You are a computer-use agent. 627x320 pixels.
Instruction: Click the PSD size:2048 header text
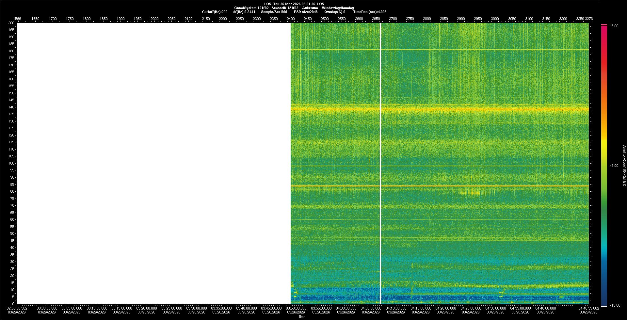tap(306, 12)
